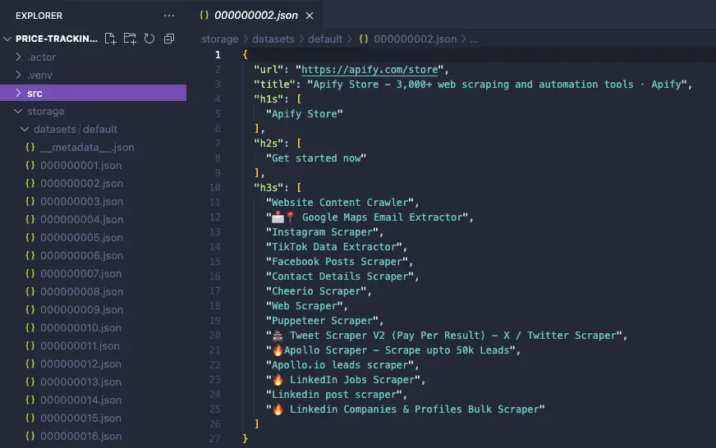716x448 pixels.
Task: Click the "Linkedin post scraper" string
Action: [334, 395]
